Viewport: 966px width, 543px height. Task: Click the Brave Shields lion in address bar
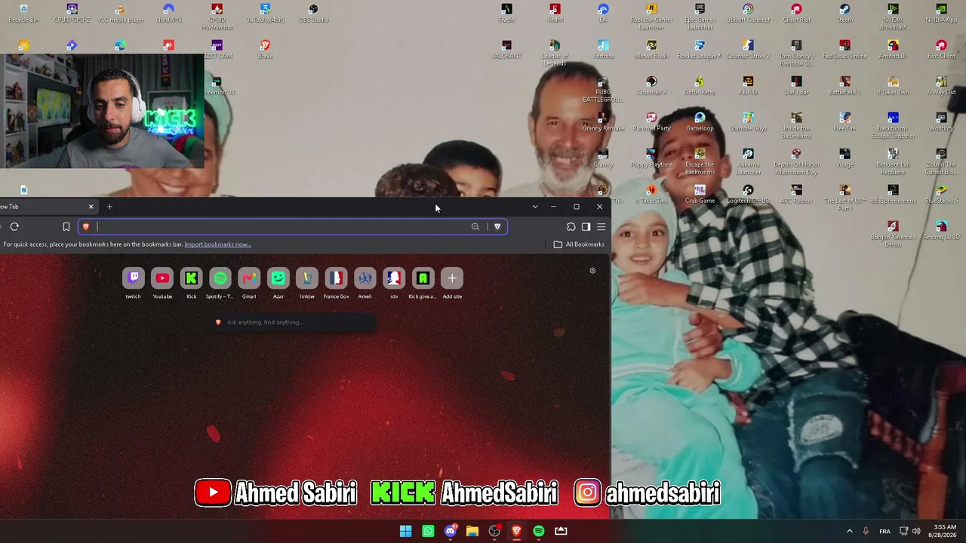[x=86, y=226]
